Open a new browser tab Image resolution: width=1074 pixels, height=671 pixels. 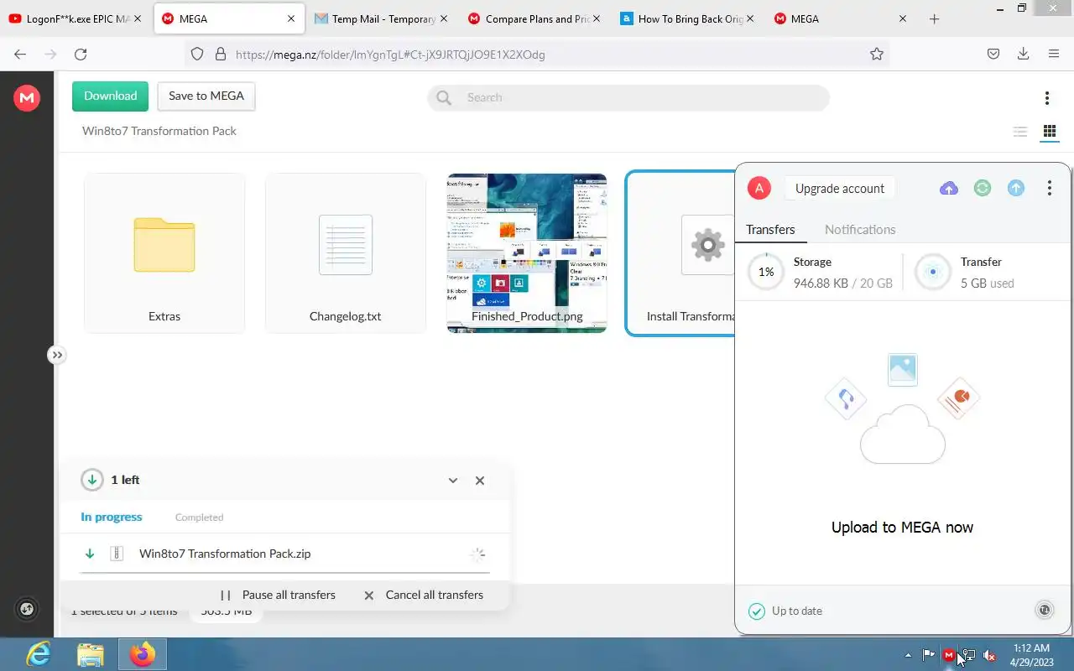(934, 18)
